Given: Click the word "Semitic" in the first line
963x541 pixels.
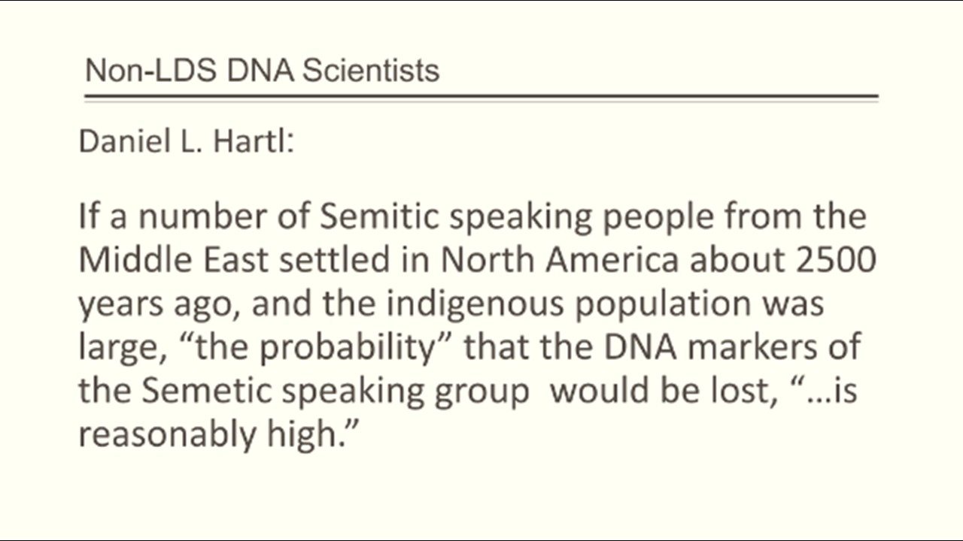Looking at the screenshot, I should point(378,217).
